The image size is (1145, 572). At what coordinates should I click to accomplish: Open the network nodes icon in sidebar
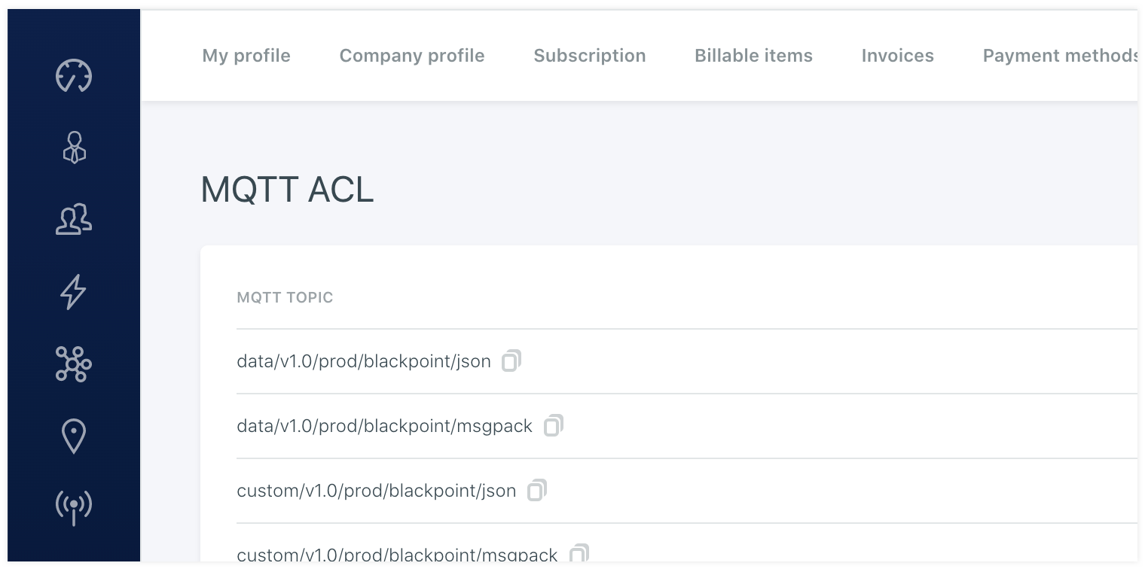pos(74,364)
